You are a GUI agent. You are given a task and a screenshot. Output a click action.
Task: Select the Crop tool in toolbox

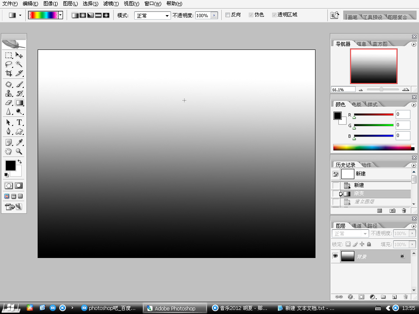(9, 74)
